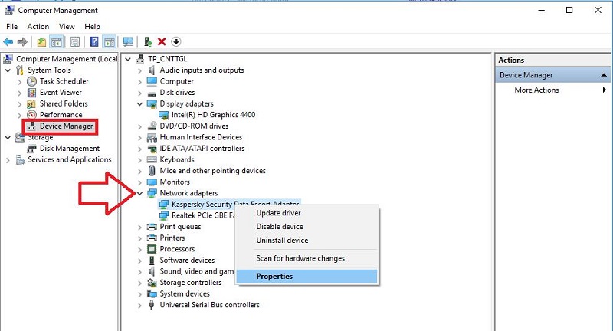Select the Computer device category
The height and width of the screenshot is (331, 613).
176,82
